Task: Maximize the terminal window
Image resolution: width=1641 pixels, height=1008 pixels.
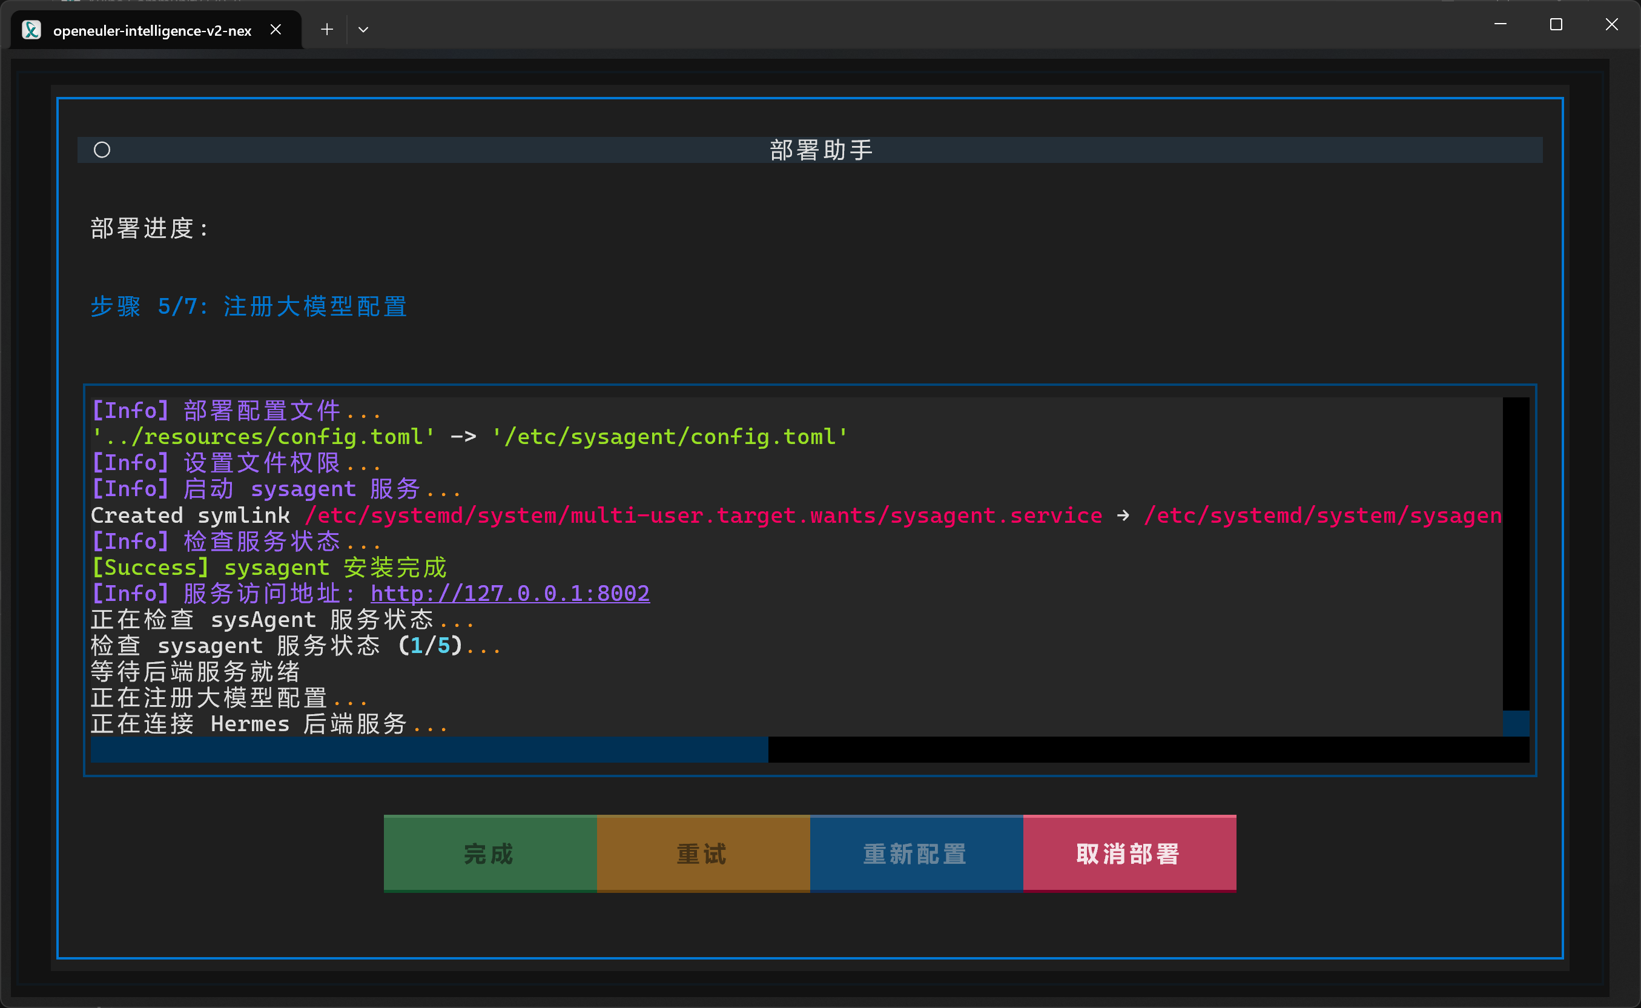Action: [1556, 25]
